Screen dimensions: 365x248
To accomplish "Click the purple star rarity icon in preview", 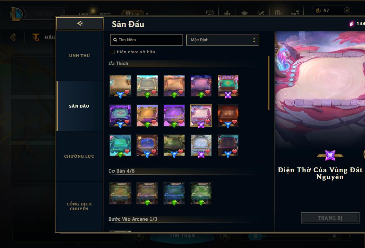I will tap(330, 156).
